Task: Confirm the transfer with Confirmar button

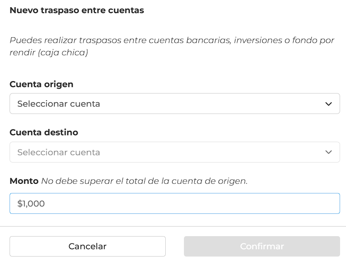Action: (x=262, y=246)
